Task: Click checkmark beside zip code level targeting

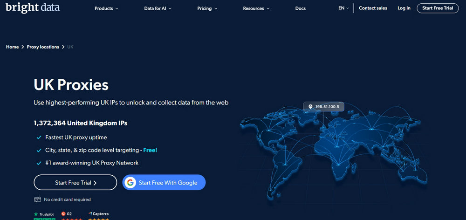Action: [x=39, y=151]
